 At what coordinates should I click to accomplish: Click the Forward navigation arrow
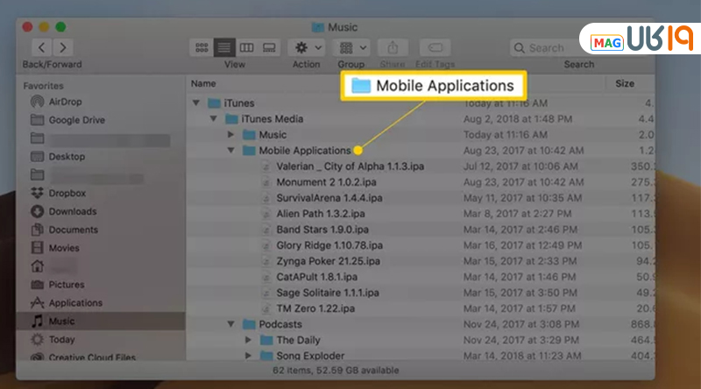pyautogui.click(x=63, y=47)
